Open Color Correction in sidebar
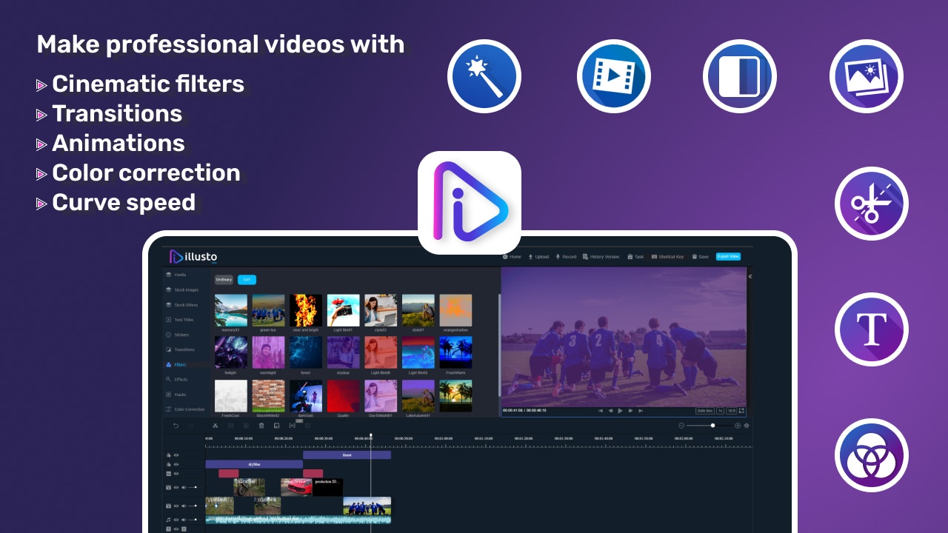Screen dimensions: 948x533 (185, 409)
